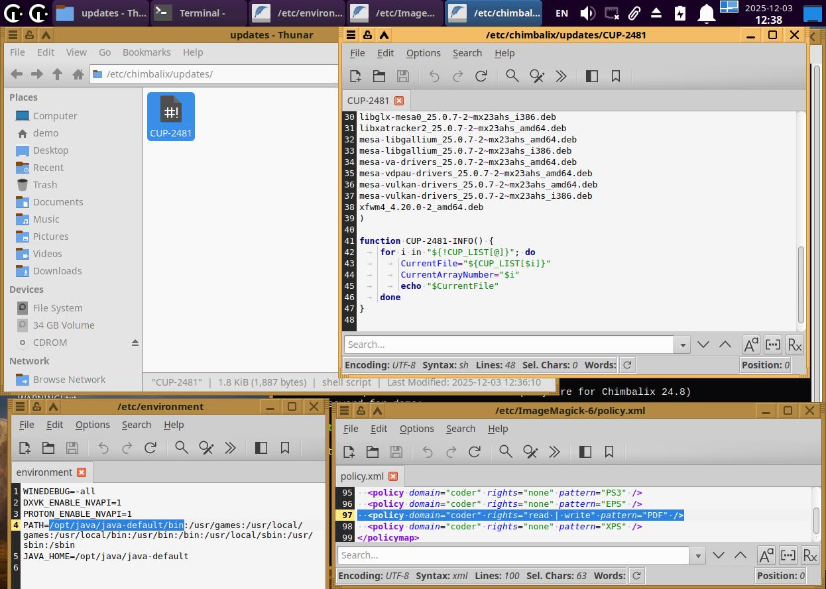This screenshot has height=589, width=826.
Task: Open the Find magnifier in policy.xml editor
Action: (506, 452)
